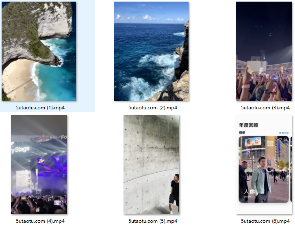Click the 5utaotu.com (6).mp4 filename
Viewport: 295px width, 226px height.
tap(265, 221)
